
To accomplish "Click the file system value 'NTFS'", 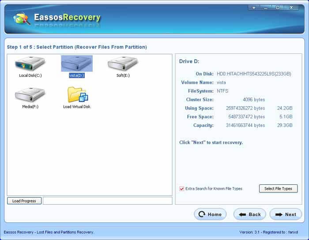I will tap(222, 91).
